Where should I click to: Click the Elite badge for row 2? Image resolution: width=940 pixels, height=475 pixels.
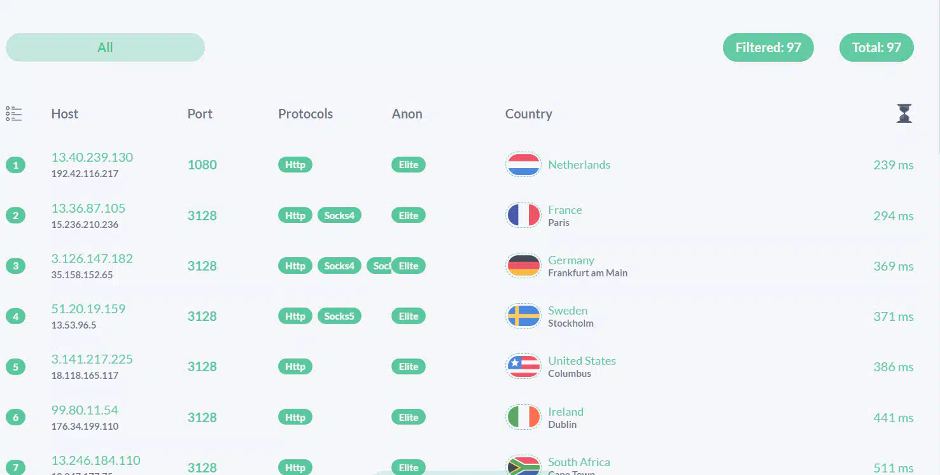click(x=409, y=216)
